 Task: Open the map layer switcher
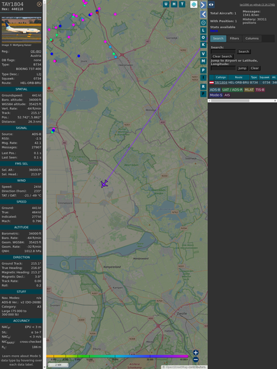coord(194,4)
